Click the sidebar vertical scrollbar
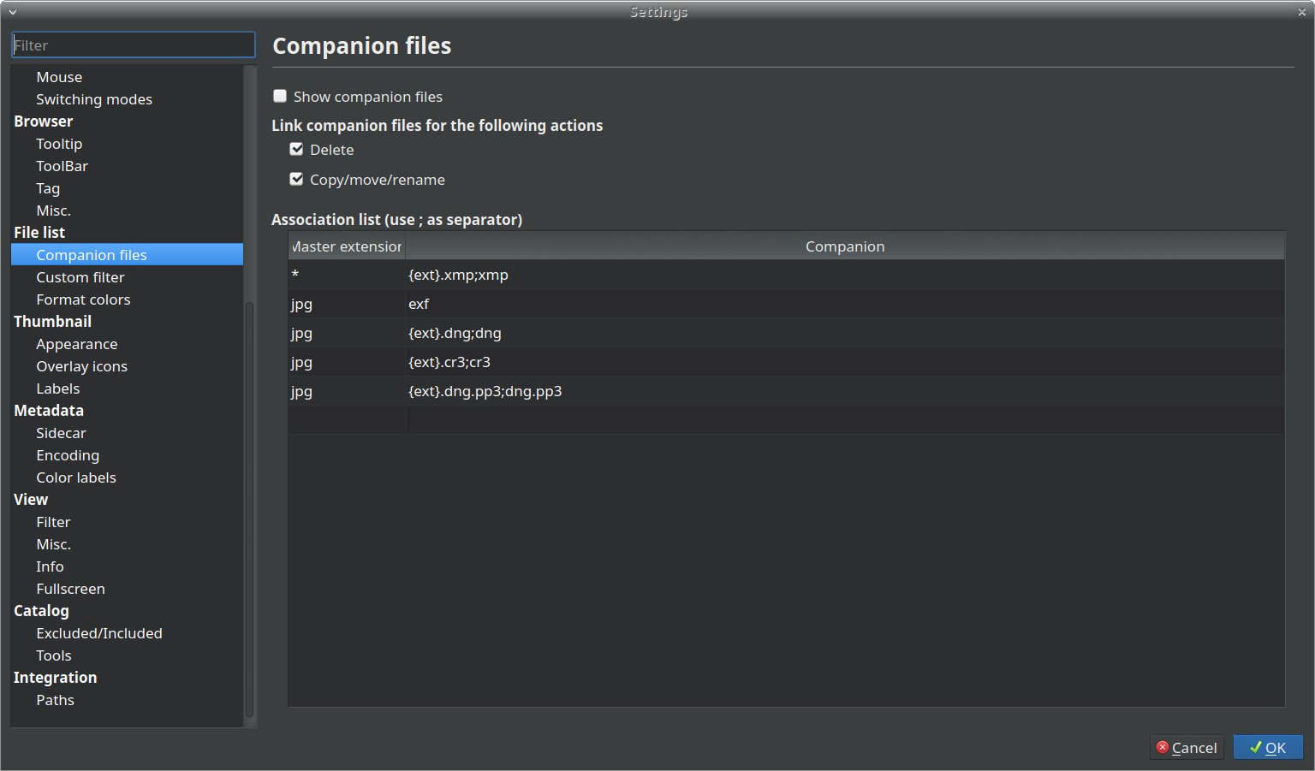The width and height of the screenshot is (1315, 771). point(250,505)
